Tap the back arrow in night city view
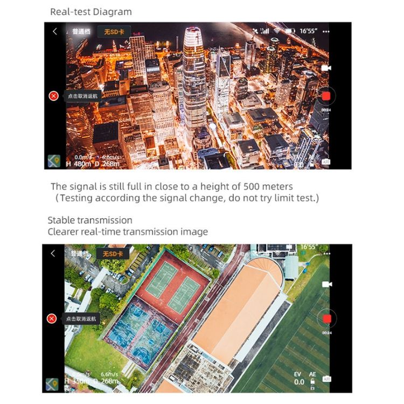Image resolution: width=404 pixels, height=404 pixels. coord(54,31)
